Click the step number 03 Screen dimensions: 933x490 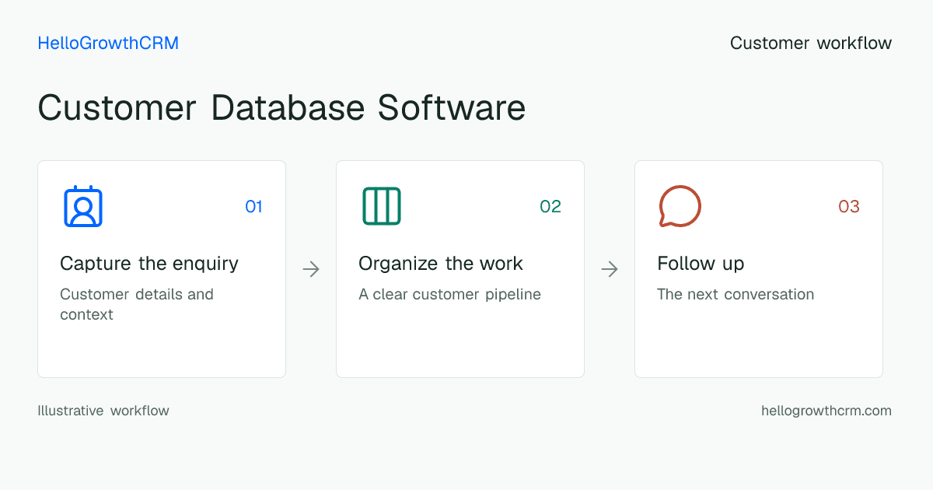click(849, 206)
